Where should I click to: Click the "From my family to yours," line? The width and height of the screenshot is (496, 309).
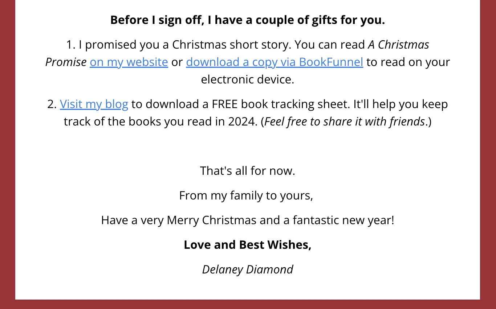246,195
